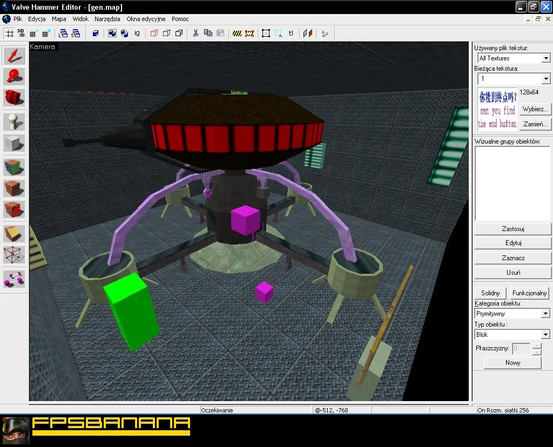Click the Larger grid icon
Screen dimensions: 553x447
tap(46, 33)
